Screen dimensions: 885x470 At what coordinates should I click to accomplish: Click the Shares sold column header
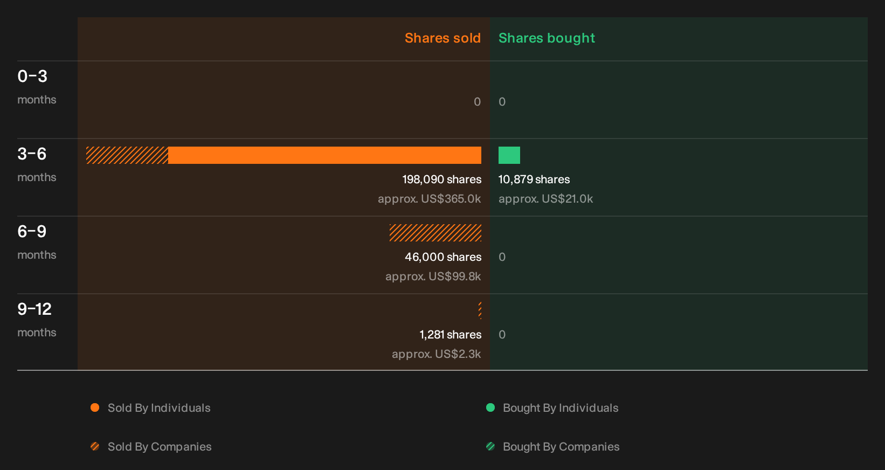442,38
